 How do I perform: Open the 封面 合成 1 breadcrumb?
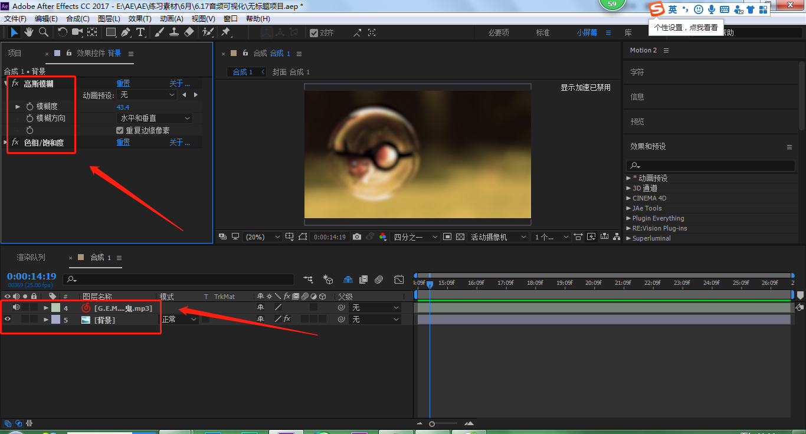pos(291,72)
